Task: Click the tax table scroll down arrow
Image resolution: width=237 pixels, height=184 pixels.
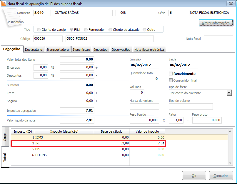Action: pyautogui.click(x=230, y=163)
